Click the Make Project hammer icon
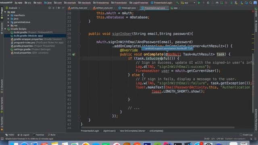Viewport: 258px width, 145px height. [177, 3]
